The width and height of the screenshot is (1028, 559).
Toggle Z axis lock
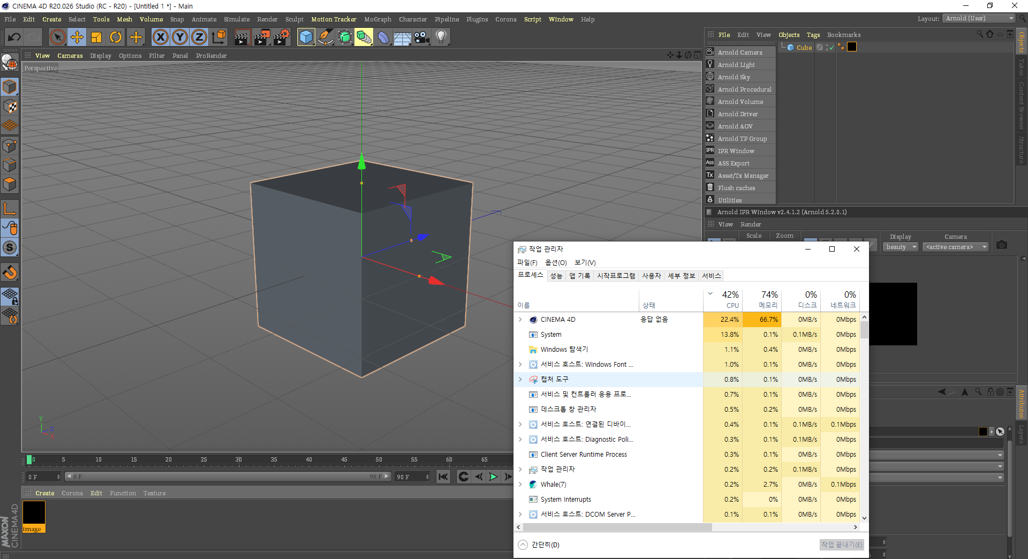point(199,37)
